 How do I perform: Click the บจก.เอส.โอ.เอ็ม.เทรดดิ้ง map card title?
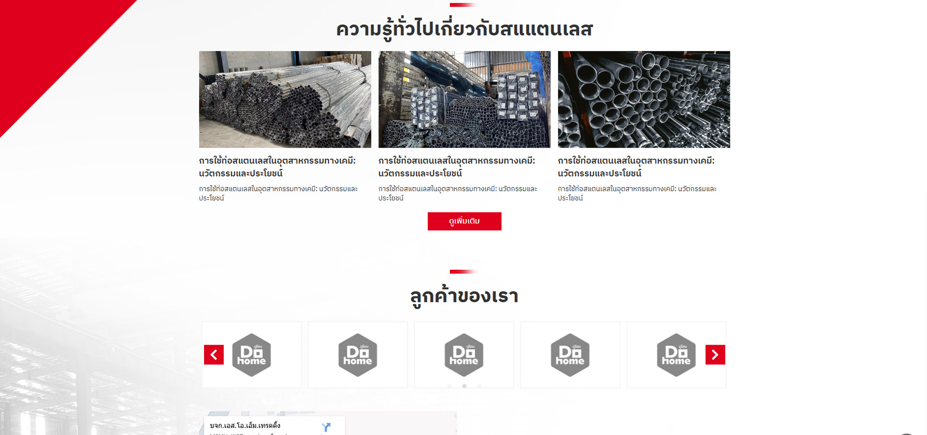coord(245,426)
